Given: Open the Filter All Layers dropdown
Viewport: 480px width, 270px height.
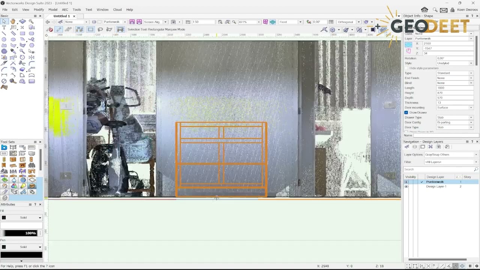Looking at the screenshot, I should pos(451,162).
